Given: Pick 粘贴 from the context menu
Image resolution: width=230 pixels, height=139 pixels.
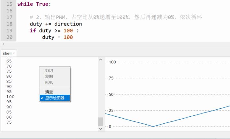Looking at the screenshot, I should click(x=49, y=83).
